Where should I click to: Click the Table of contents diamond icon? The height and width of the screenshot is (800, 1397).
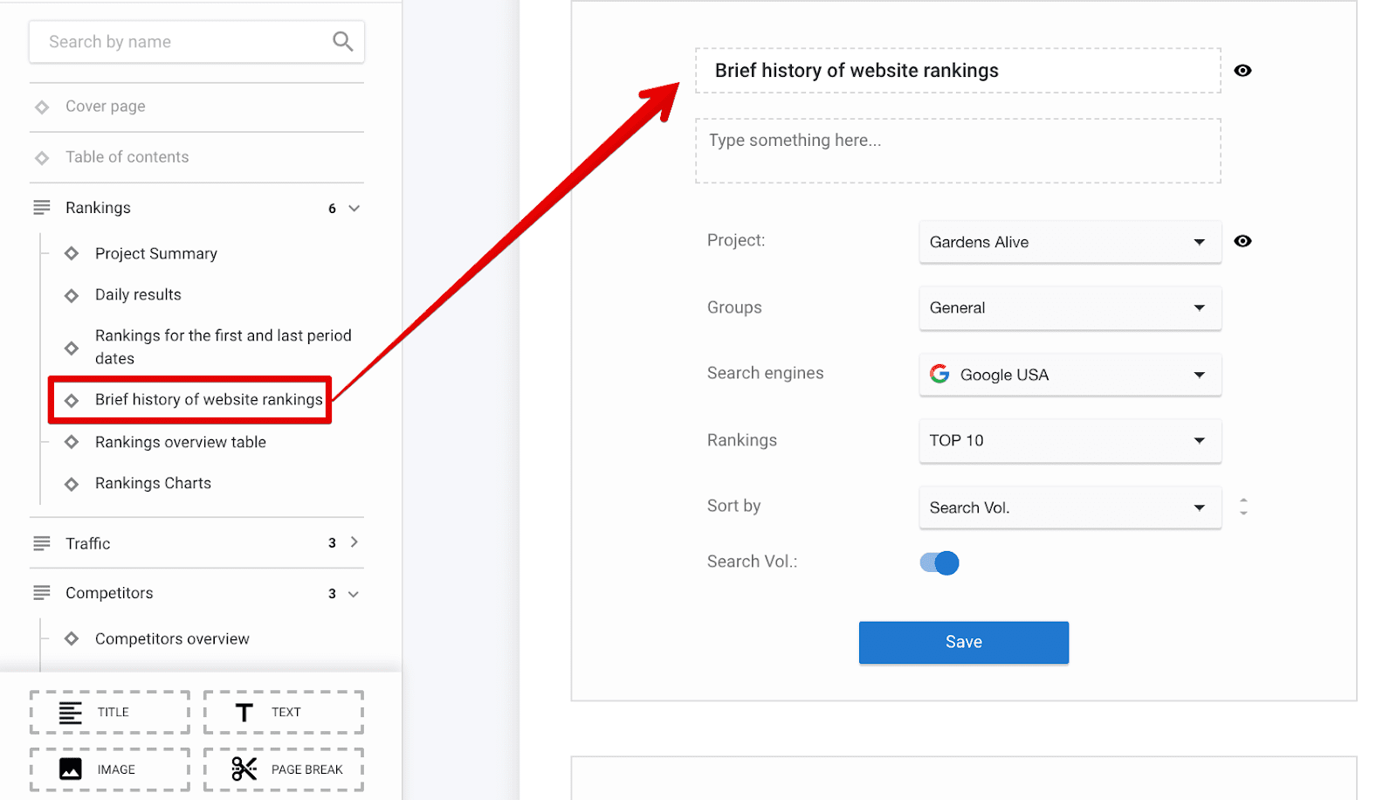coord(42,157)
